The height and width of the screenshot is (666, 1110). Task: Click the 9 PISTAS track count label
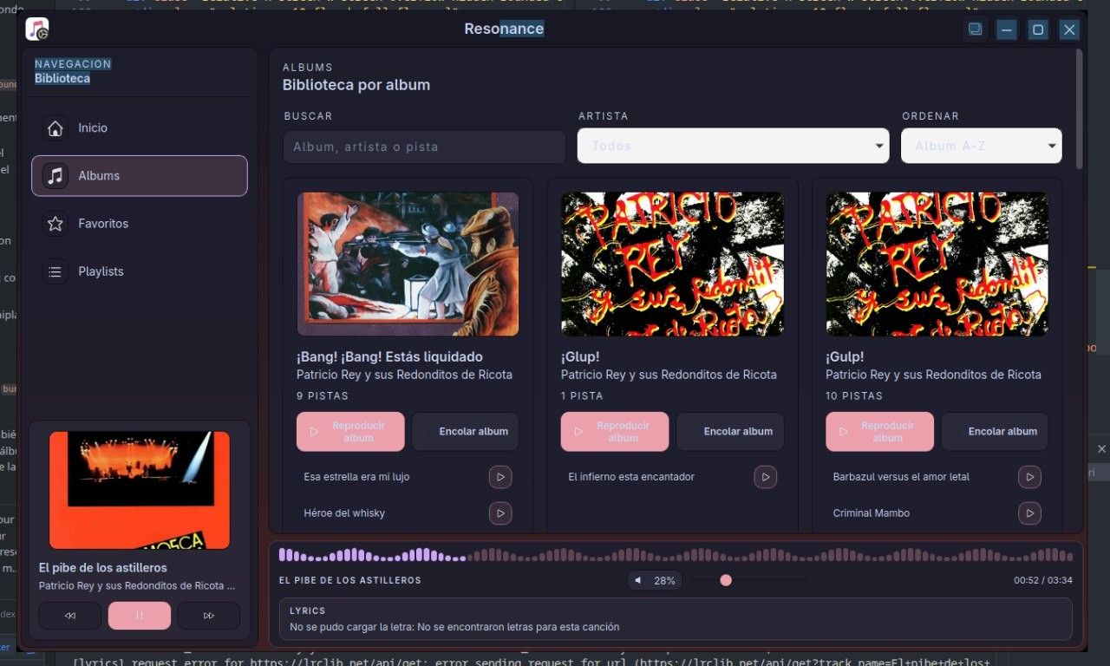[x=323, y=395]
